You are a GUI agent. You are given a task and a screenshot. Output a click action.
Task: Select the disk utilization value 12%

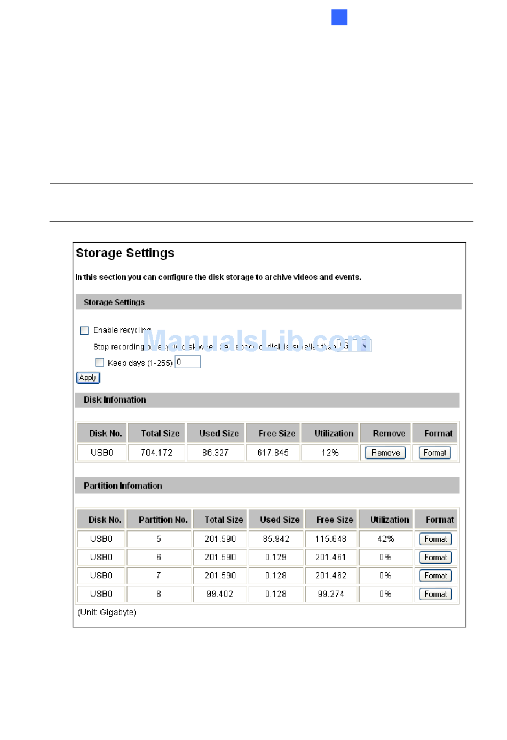click(x=330, y=452)
